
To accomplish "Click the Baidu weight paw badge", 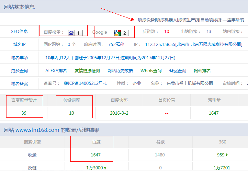I will tap(75, 32).
